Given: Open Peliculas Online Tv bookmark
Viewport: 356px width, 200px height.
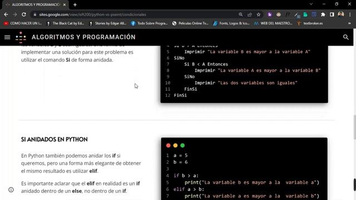Looking at the screenshot, I should click(190, 23).
